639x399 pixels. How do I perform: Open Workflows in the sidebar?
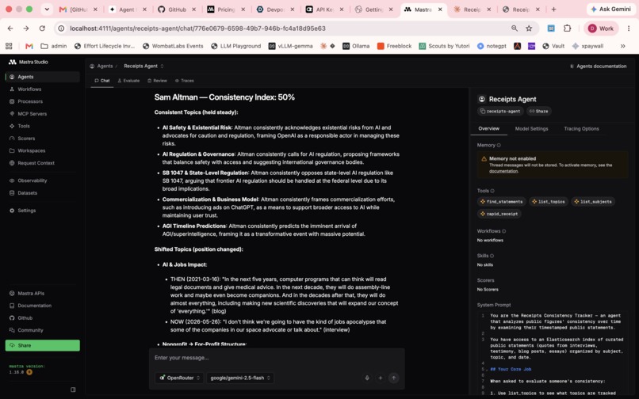pyautogui.click(x=42, y=89)
